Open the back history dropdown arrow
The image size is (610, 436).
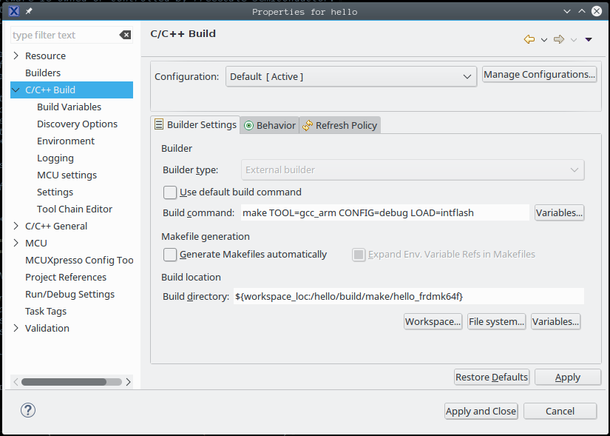[544, 40]
